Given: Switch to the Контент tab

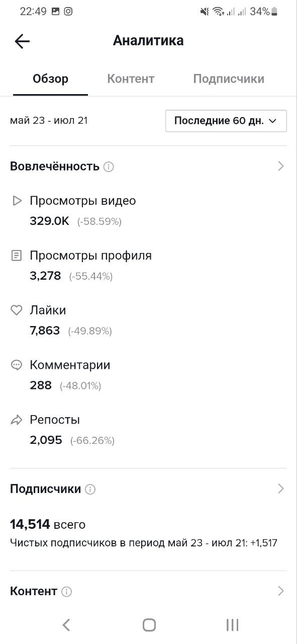Looking at the screenshot, I should point(131,79).
